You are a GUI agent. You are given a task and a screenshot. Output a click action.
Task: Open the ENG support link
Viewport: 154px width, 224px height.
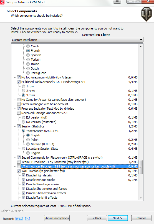click(x=19, y=218)
